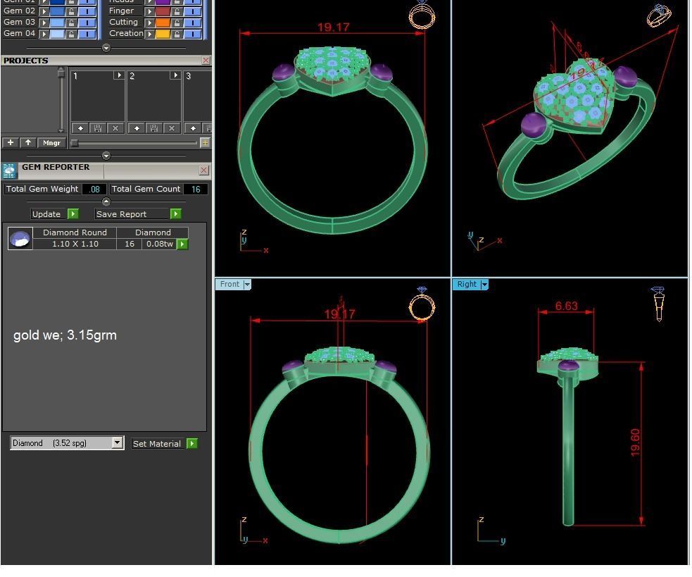Image resolution: width=692 pixels, height=577 pixels.
Task: Click the Gem Reporter panel icon
Action: 9,170
